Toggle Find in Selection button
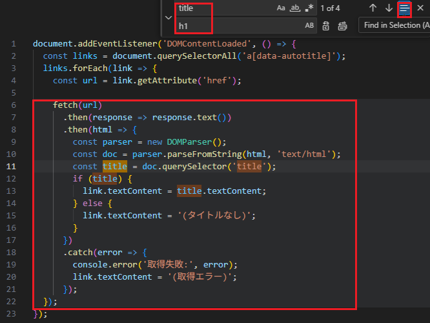The height and width of the screenshot is (323, 430). (404, 8)
